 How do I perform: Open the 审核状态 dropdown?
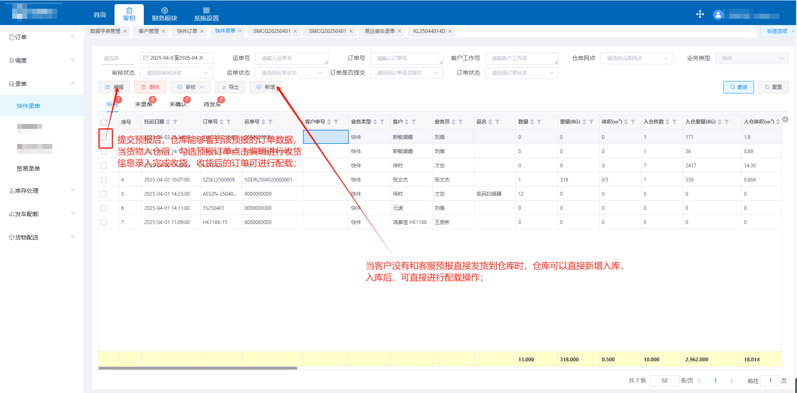pyautogui.click(x=176, y=73)
